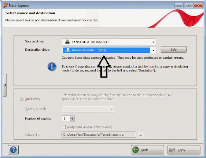Minimize the Nero Express window
206x158 pixels.
click(x=179, y=5)
